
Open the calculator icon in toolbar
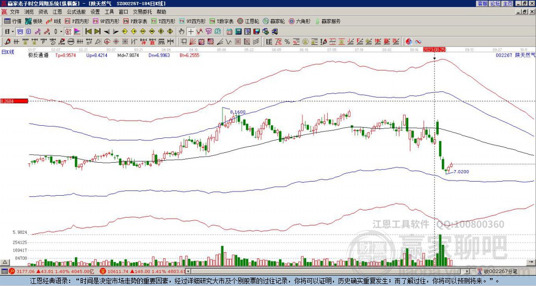[x=238, y=32]
